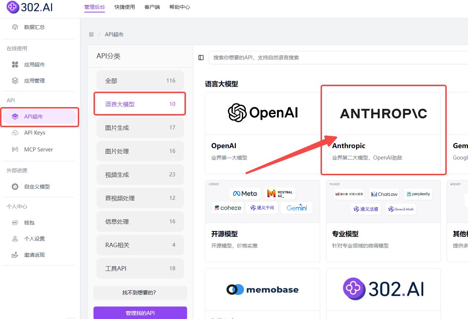The image size is (468, 319).
Task: Click the 语言大模型 section heading
Action: click(x=222, y=84)
